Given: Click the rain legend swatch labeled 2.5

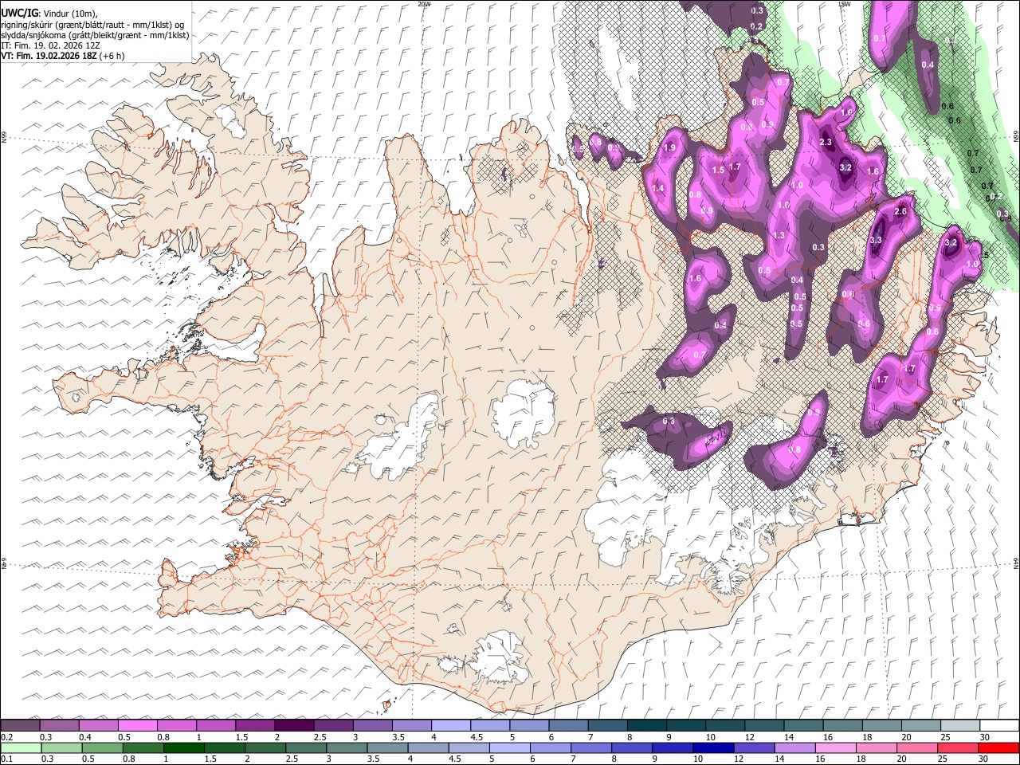Looking at the screenshot, I should pyautogui.click(x=306, y=747).
